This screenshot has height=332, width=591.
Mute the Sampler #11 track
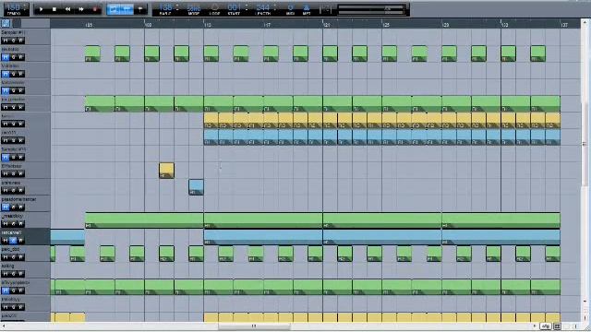[x=6, y=41]
